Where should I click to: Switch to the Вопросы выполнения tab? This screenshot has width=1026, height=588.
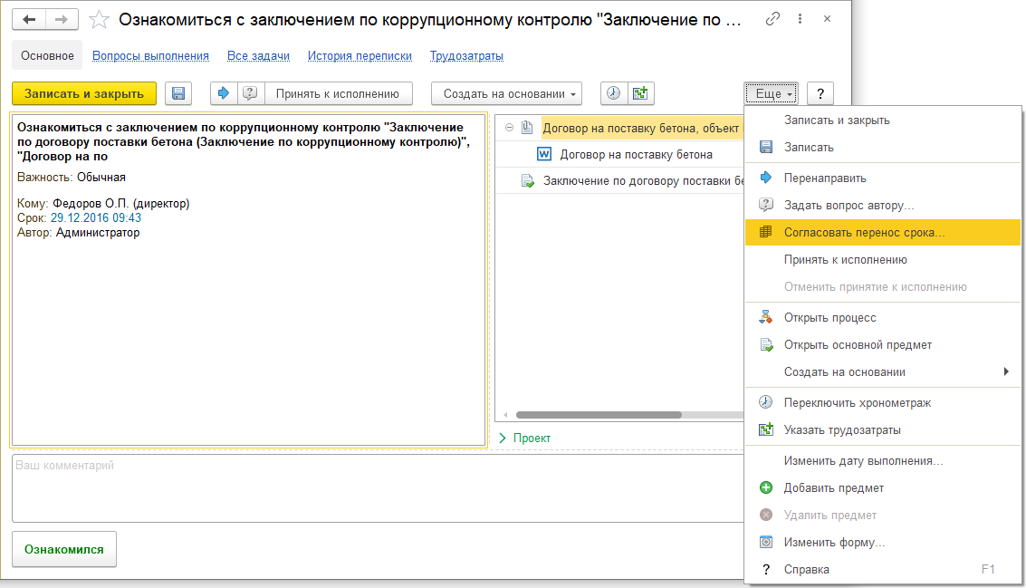150,56
